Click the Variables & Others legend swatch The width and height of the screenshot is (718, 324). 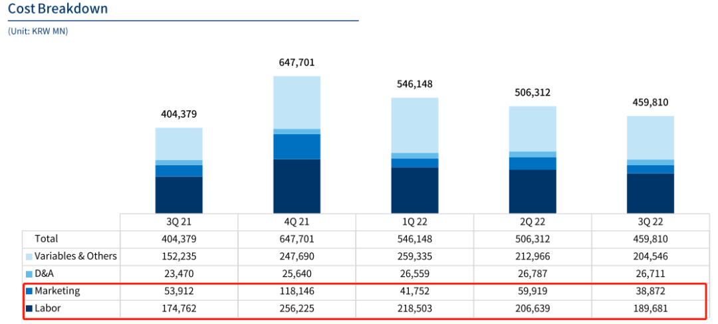(x=29, y=256)
